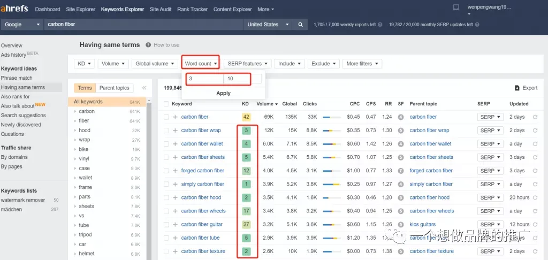Click the Export icon
Screen dimensions: 548x260
(x=517, y=88)
